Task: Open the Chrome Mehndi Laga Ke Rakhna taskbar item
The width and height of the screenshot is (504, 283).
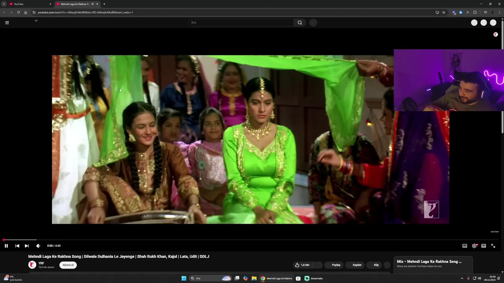Action: coord(276,278)
